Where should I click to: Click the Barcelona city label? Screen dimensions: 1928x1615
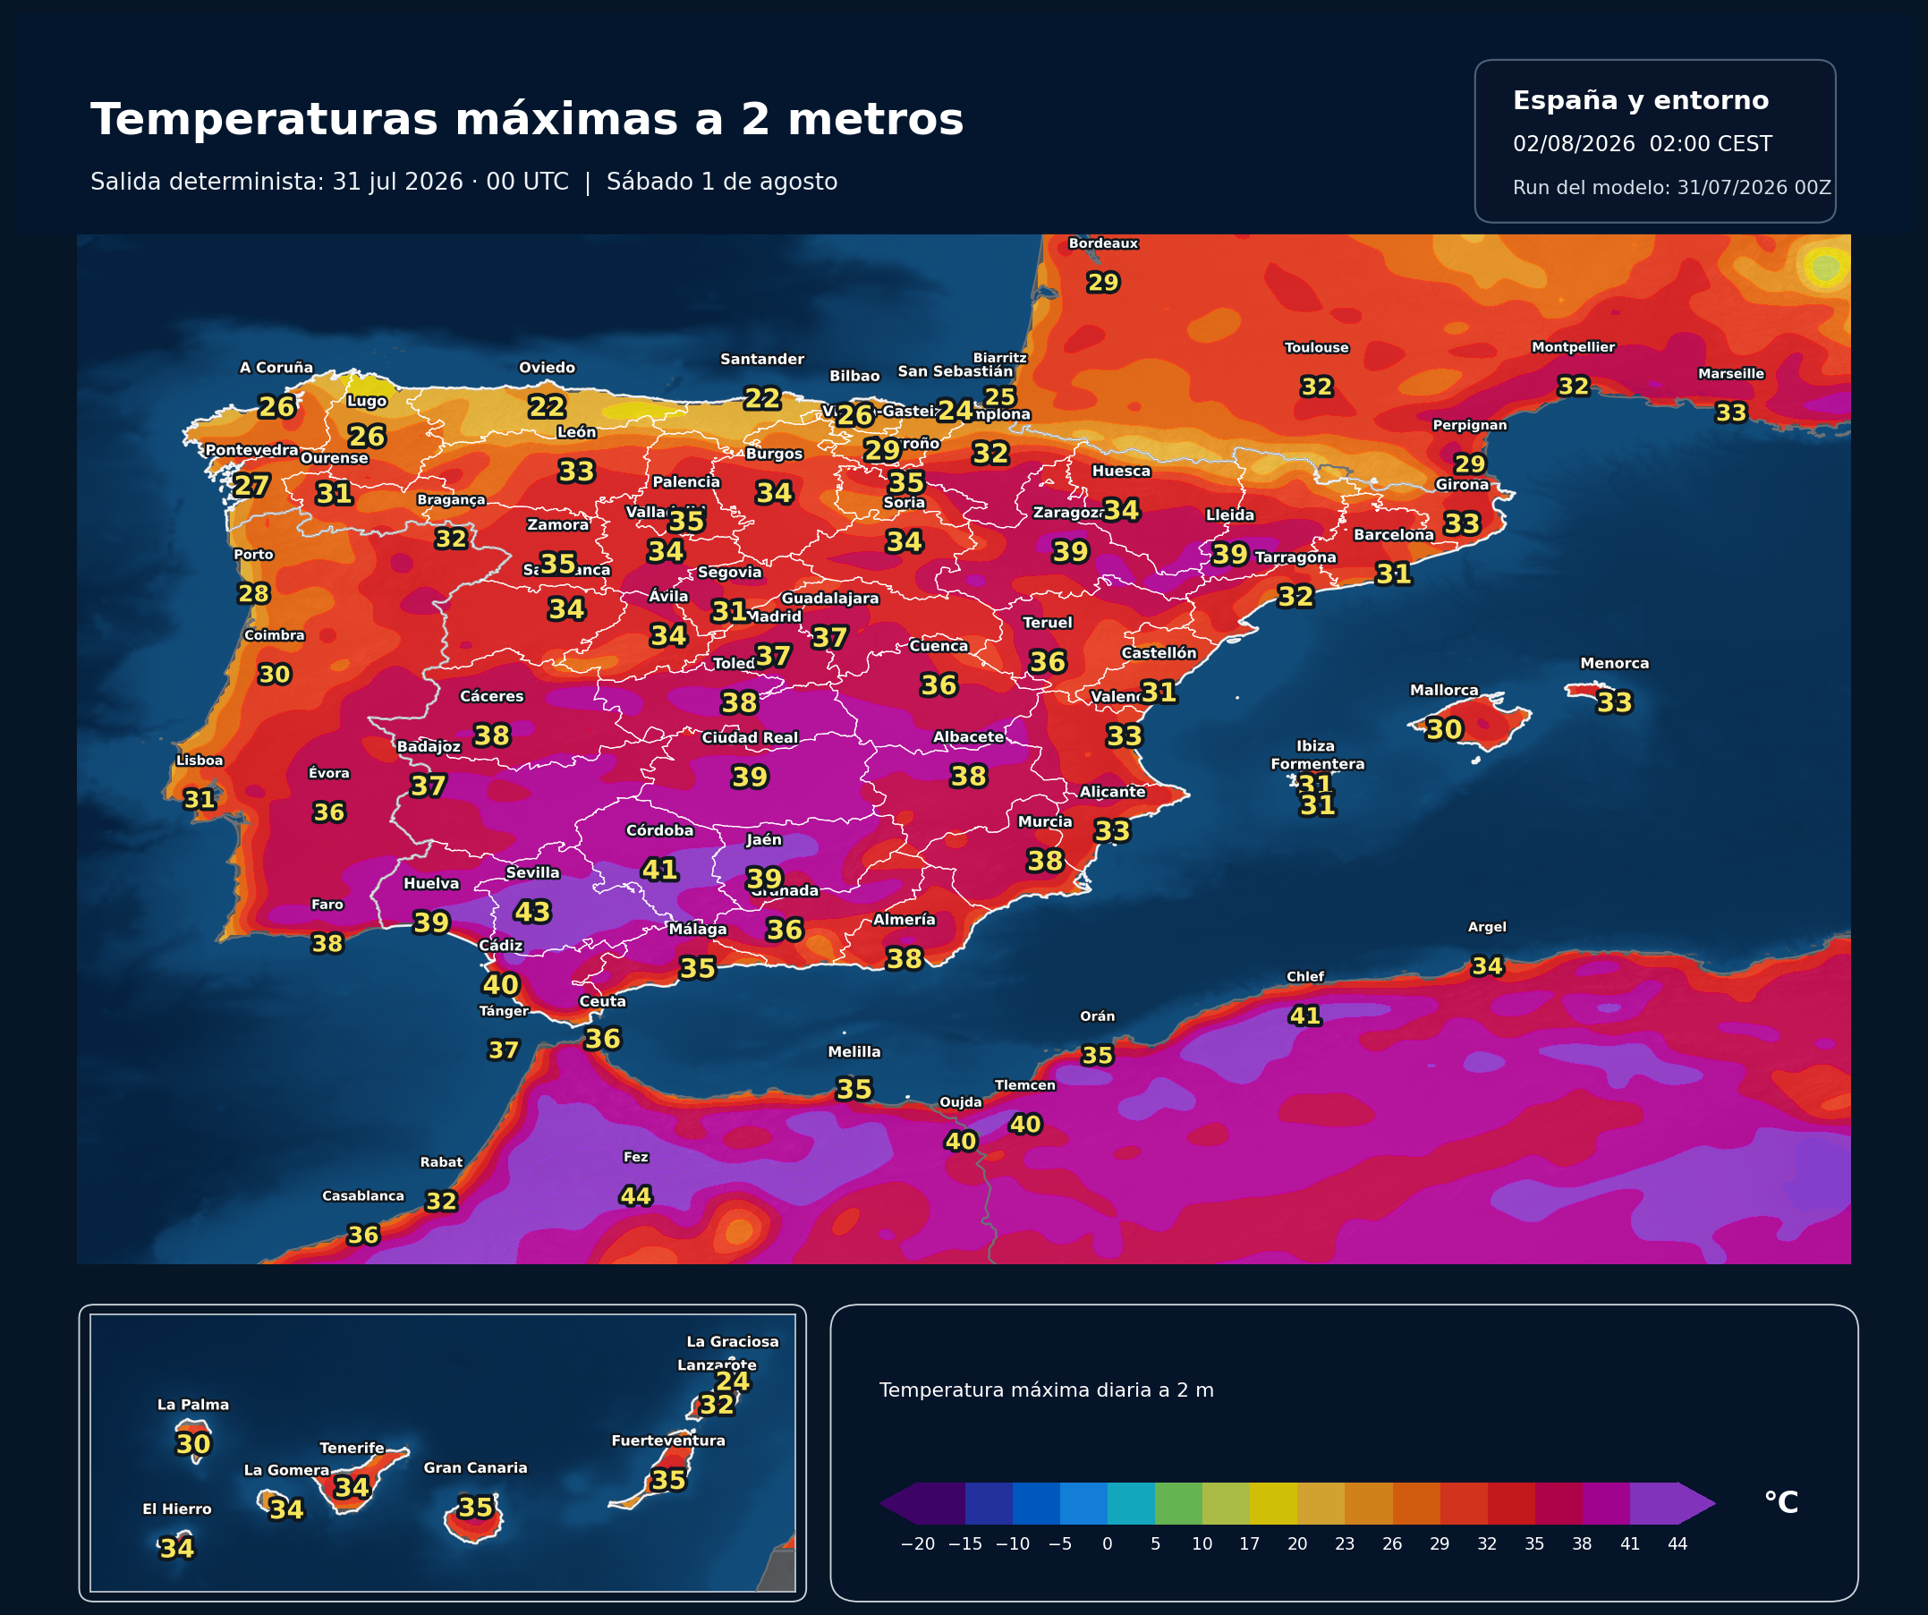(1394, 534)
